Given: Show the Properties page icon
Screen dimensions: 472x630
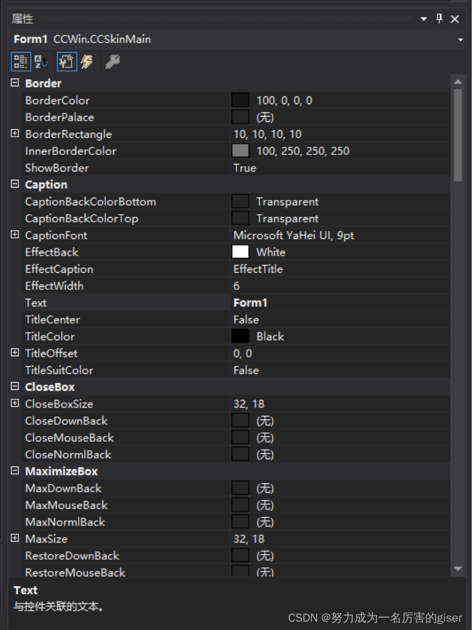Looking at the screenshot, I should click(67, 62).
